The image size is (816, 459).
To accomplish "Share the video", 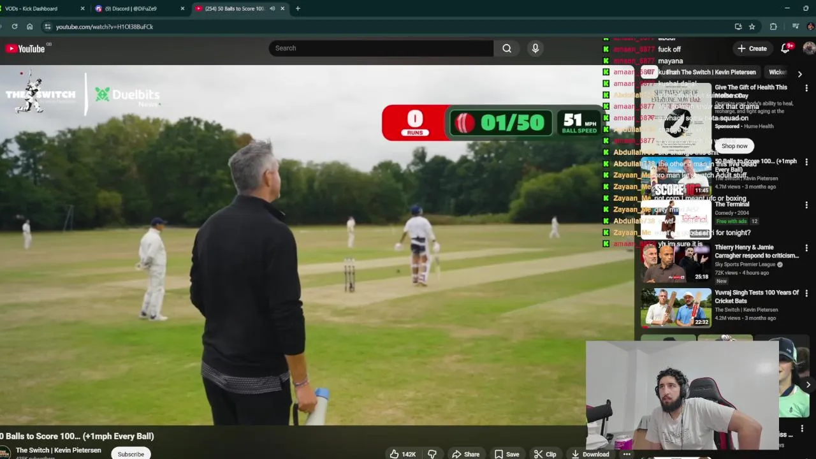I will pos(465,454).
